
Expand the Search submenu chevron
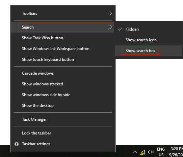click(x=110, y=27)
